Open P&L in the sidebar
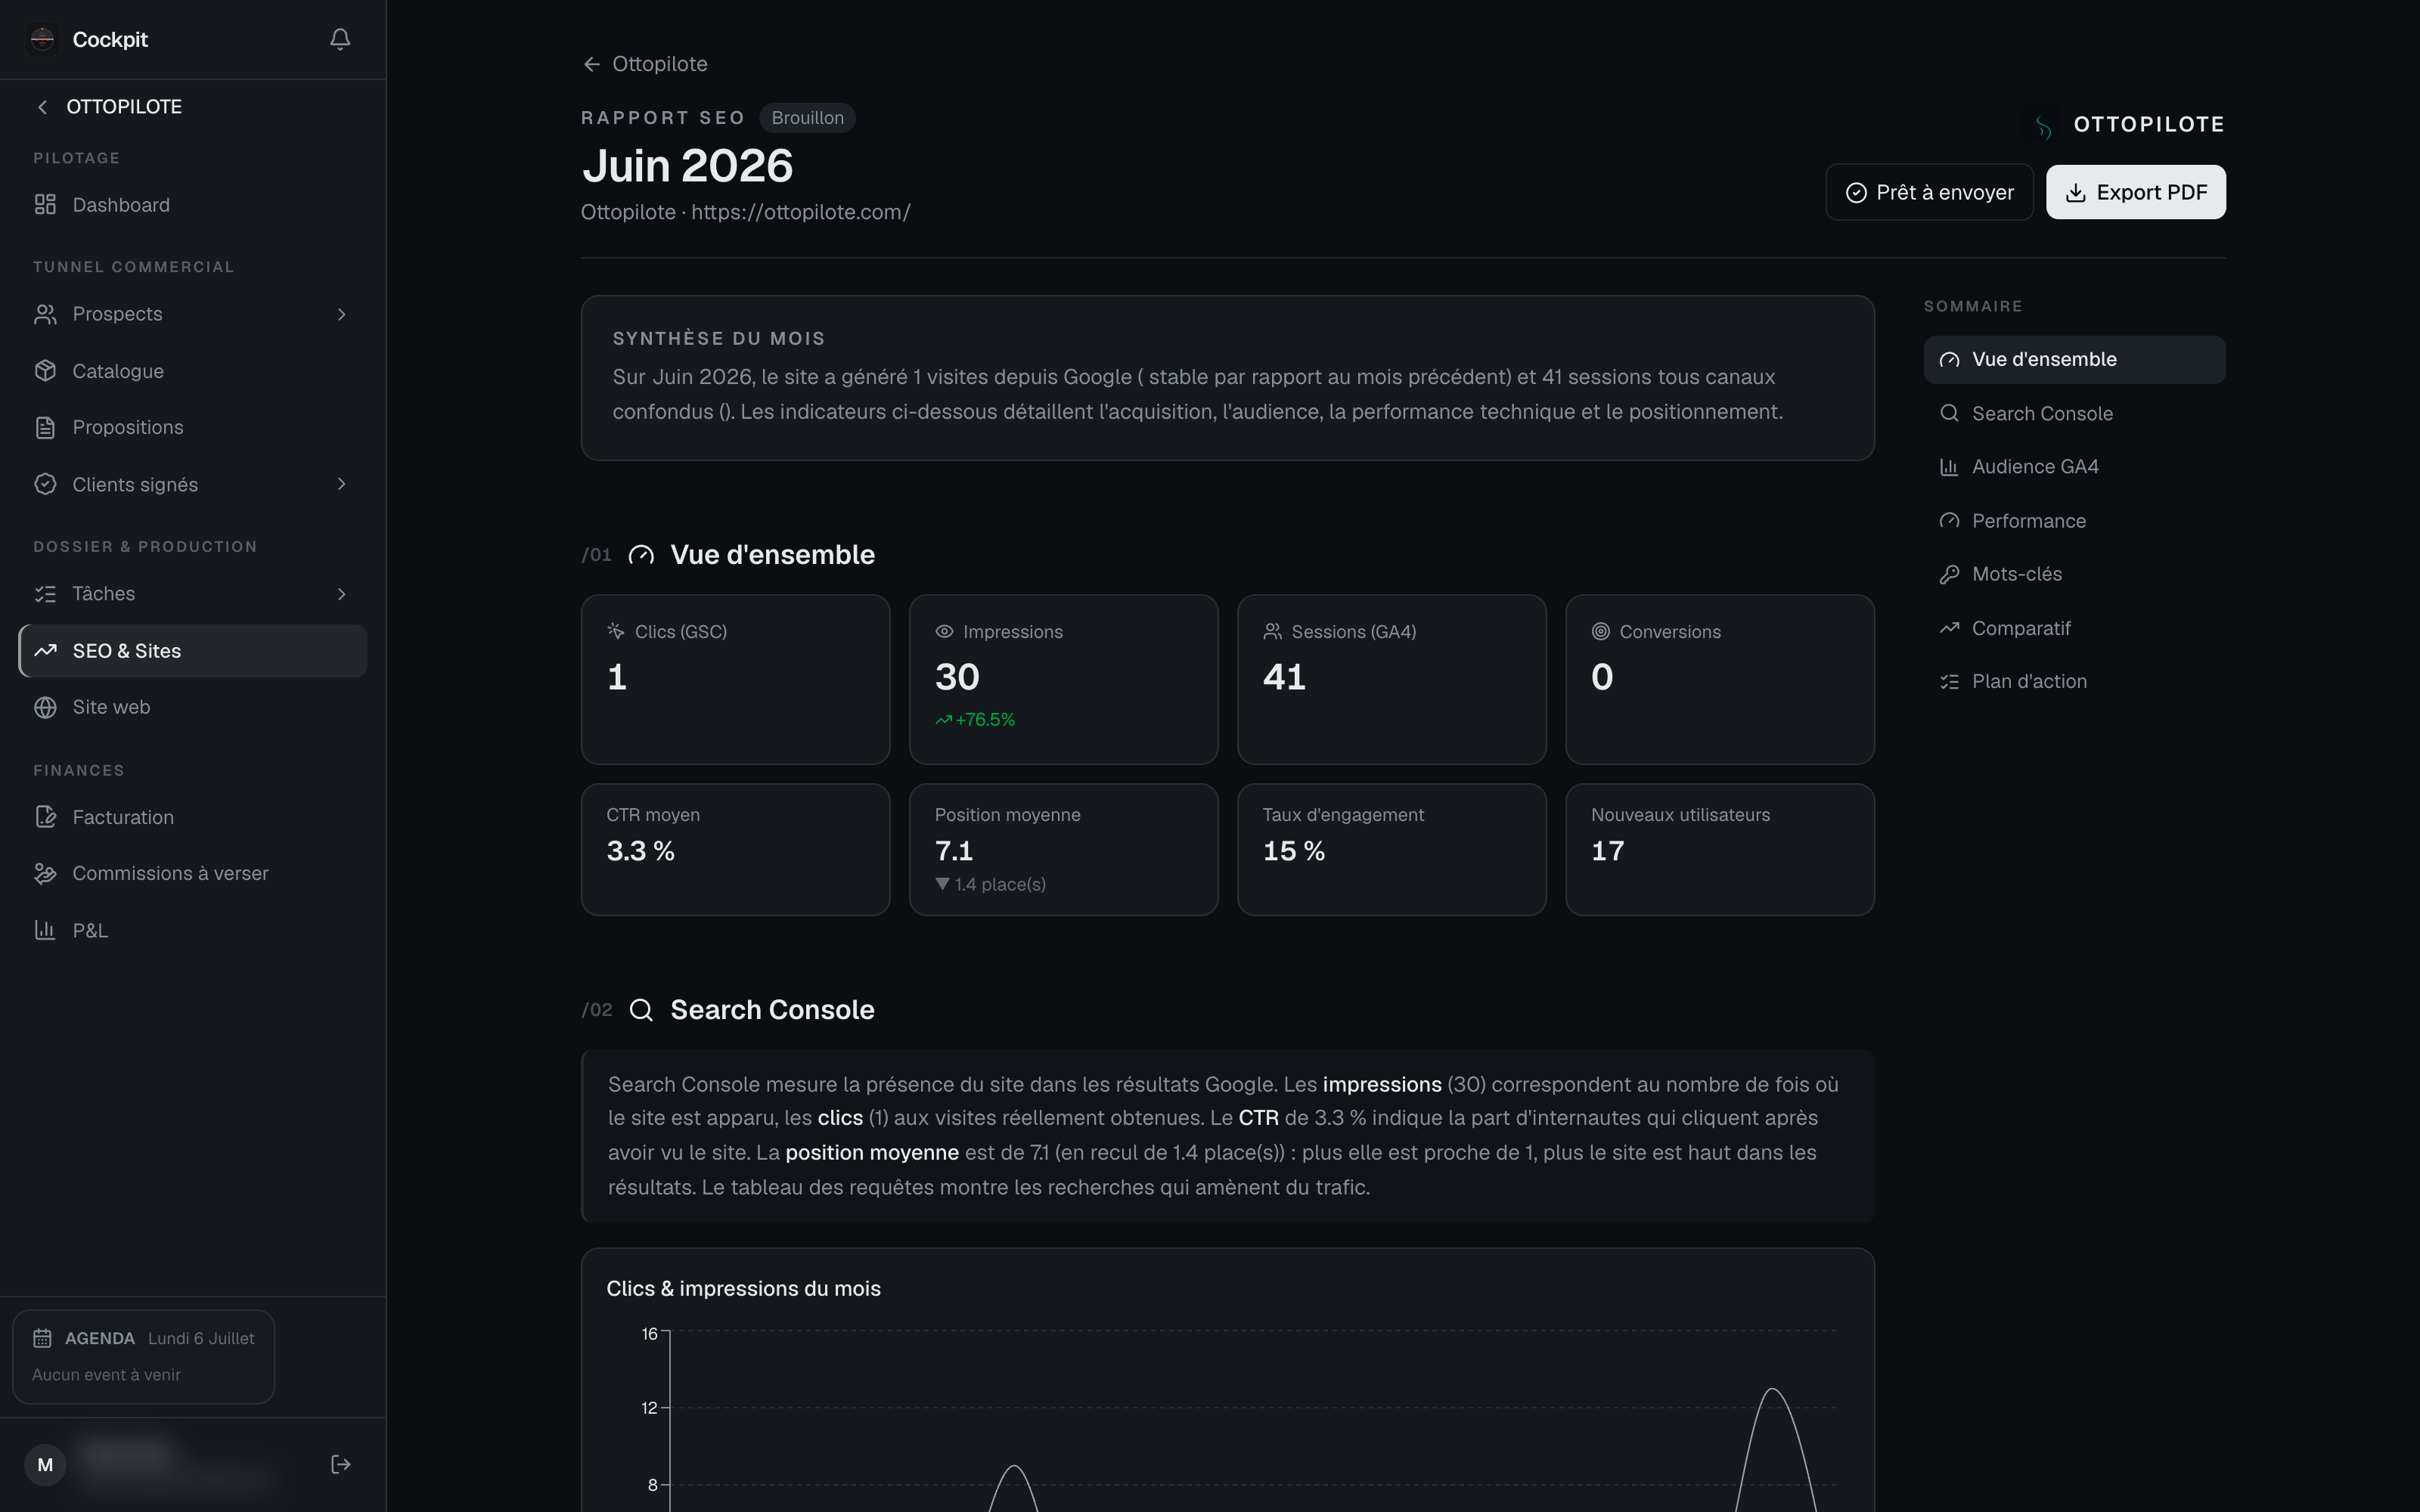The height and width of the screenshot is (1512, 2420). (x=193, y=930)
